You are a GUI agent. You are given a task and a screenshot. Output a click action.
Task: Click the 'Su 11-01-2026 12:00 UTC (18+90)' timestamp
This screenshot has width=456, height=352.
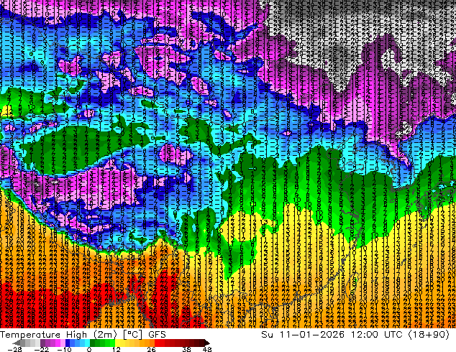355,334
